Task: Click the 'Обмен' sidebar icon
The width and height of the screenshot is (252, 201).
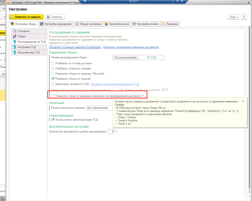Action: [x=15, y=36]
